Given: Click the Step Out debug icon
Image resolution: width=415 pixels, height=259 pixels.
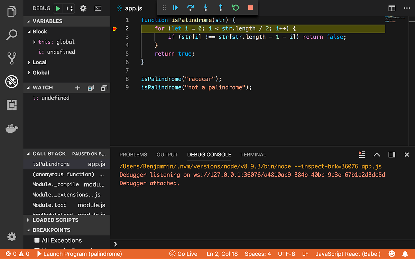Looking at the screenshot, I should click(220, 7).
